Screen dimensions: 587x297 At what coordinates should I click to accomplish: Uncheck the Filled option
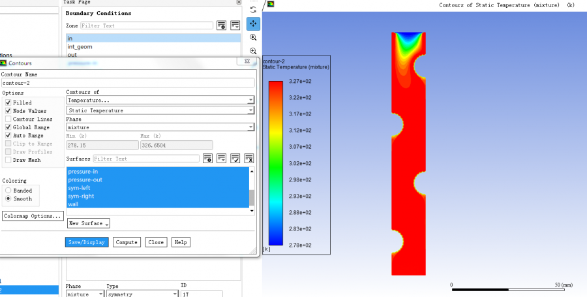tap(8, 102)
